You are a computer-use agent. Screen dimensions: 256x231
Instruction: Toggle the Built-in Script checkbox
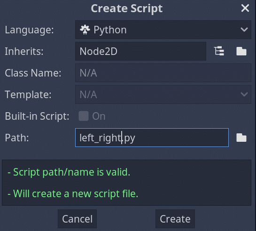pyautogui.click(x=84, y=116)
